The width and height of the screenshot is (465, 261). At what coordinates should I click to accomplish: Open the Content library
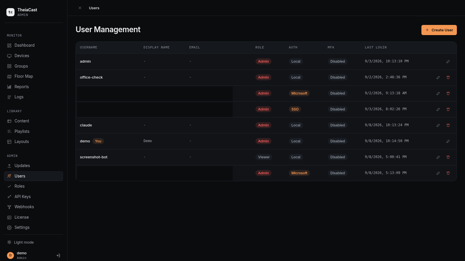click(33, 121)
